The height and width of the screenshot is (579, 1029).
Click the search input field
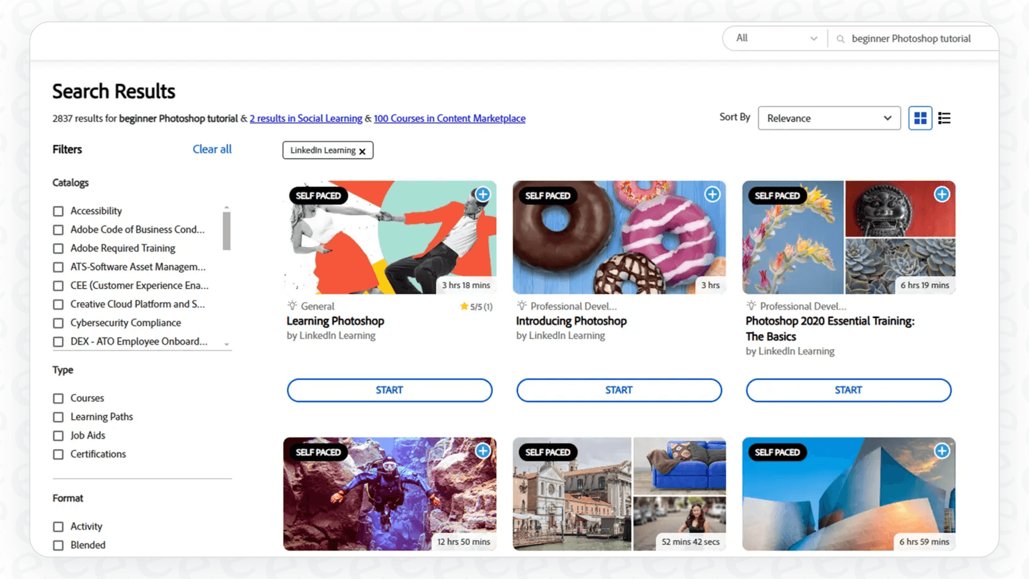point(913,38)
